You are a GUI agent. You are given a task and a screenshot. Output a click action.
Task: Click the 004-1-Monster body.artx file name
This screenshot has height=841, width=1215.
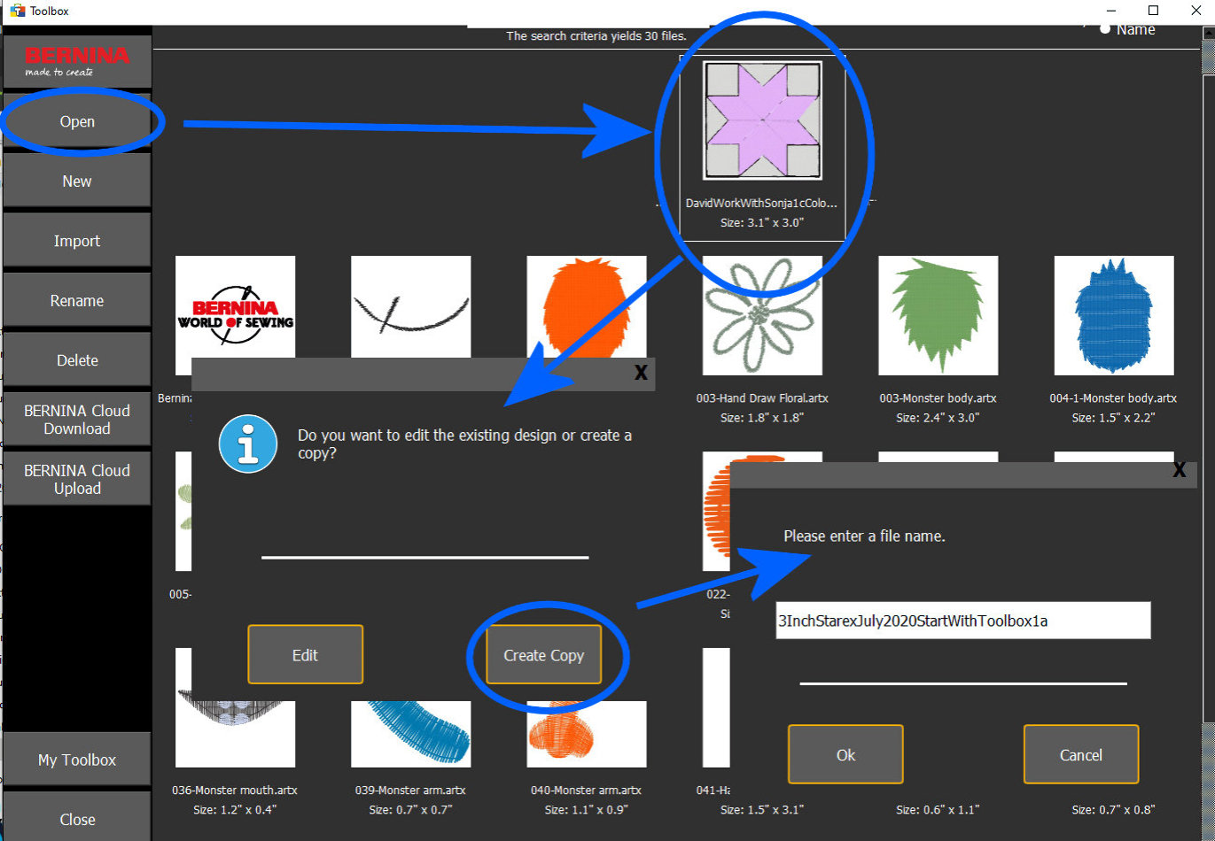coord(1113,398)
